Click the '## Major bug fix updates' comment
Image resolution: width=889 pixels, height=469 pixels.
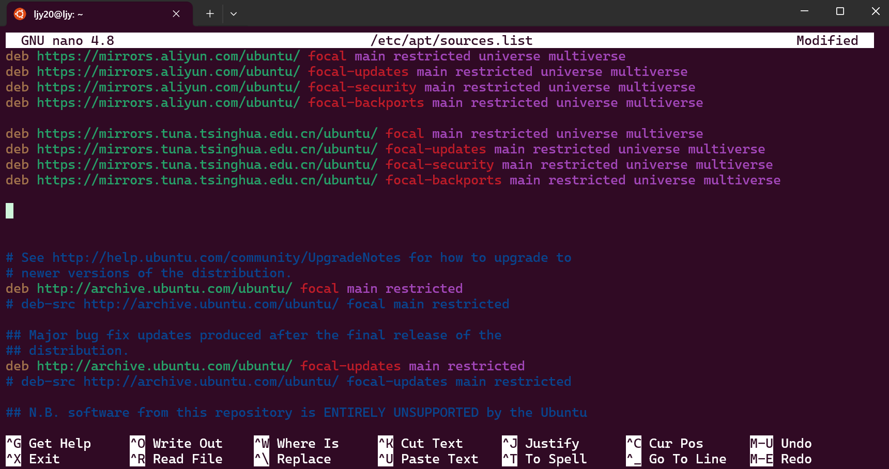[253, 335]
